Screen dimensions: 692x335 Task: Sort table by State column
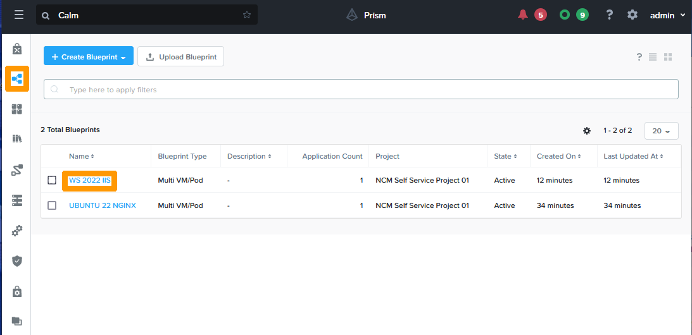tap(505, 156)
